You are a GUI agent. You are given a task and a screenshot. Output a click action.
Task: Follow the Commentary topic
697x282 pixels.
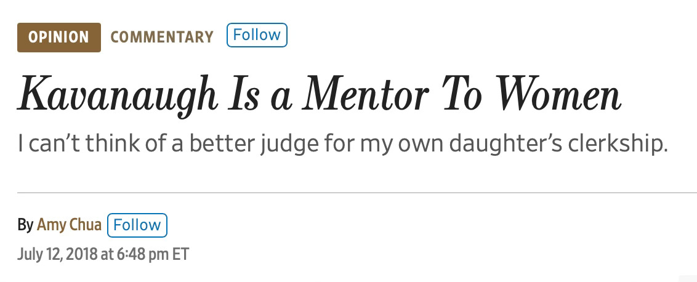257,35
